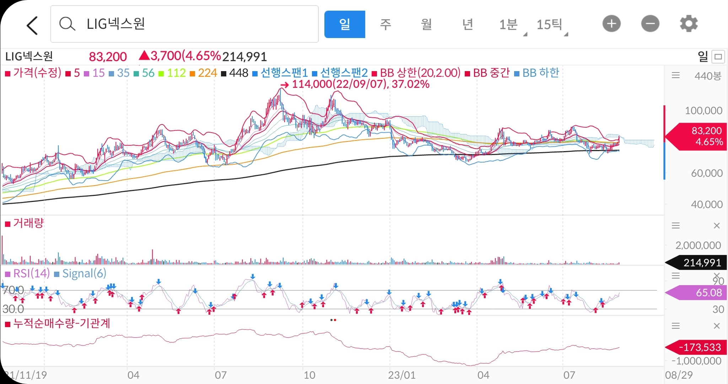Close the 거래량 volume panel
Screen dimensions: 728x384
click(717, 225)
